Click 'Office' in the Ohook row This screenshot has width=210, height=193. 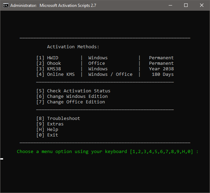pyautogui.click(x=96, y=63)
